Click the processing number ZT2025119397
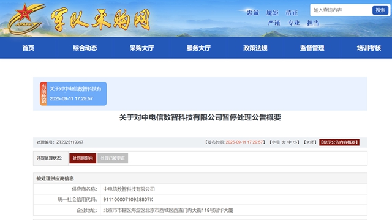Screen dimensions: 392x220 point(70,142)
